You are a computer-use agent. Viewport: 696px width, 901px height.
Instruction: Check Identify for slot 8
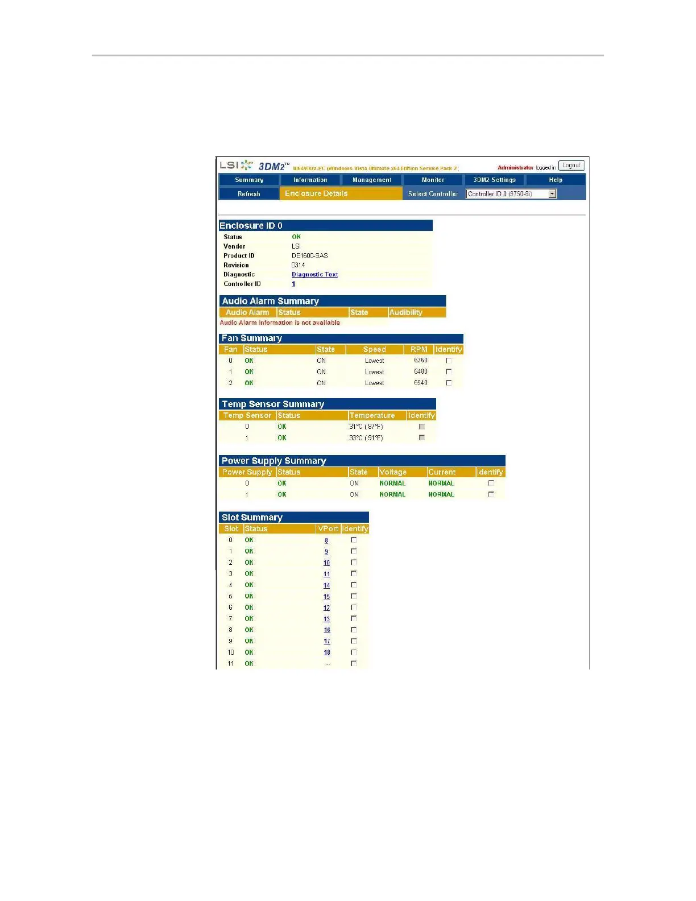click(354, 630)
